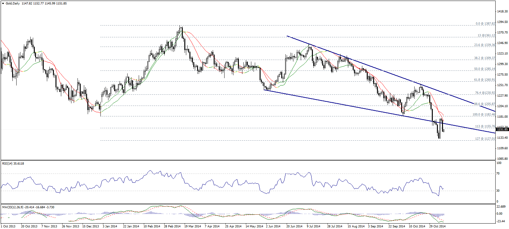Click the 1394.50 price axis label
Image resolution: width=509 pixels, height=229 pixels.
(x=502, y=22)
